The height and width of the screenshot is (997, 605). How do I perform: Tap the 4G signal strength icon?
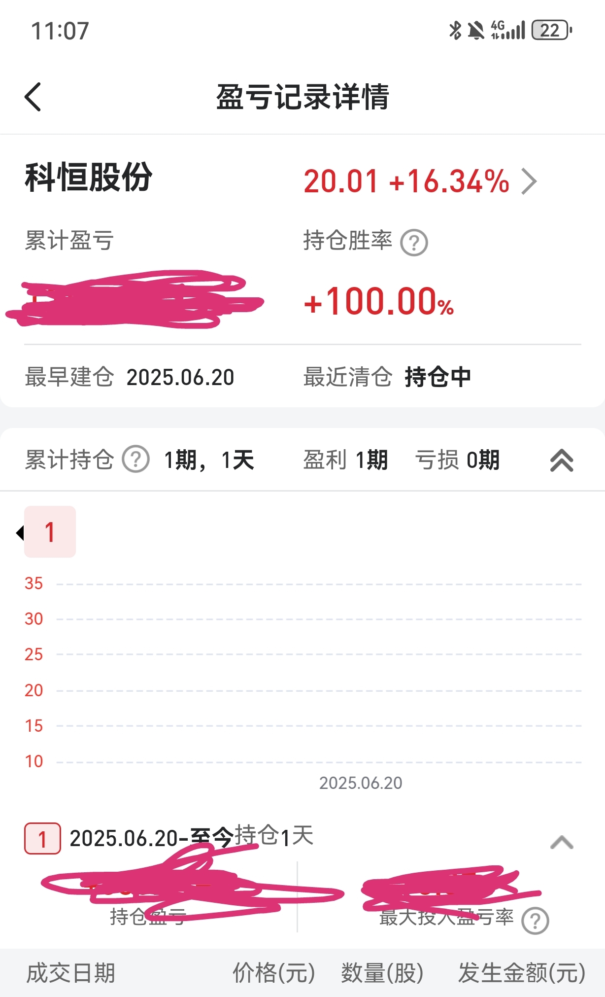(x=508, y=30)
